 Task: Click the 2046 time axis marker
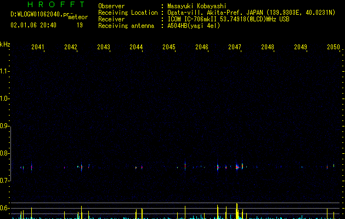click(x=202, y=47)
